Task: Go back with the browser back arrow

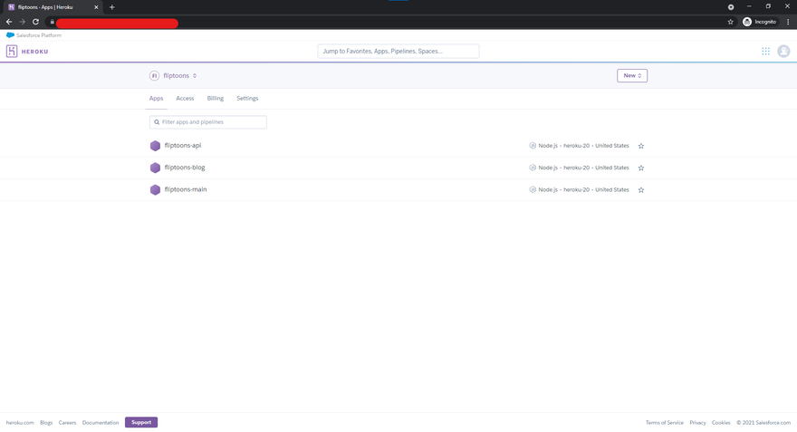Action: [x=9, y=22]
